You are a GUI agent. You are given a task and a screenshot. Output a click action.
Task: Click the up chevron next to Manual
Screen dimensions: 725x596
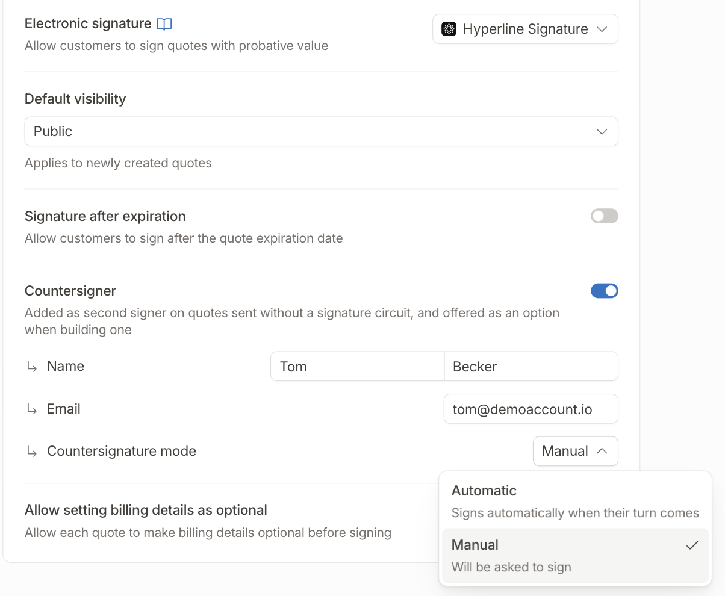pyautogui.click(x=602, y=451)
